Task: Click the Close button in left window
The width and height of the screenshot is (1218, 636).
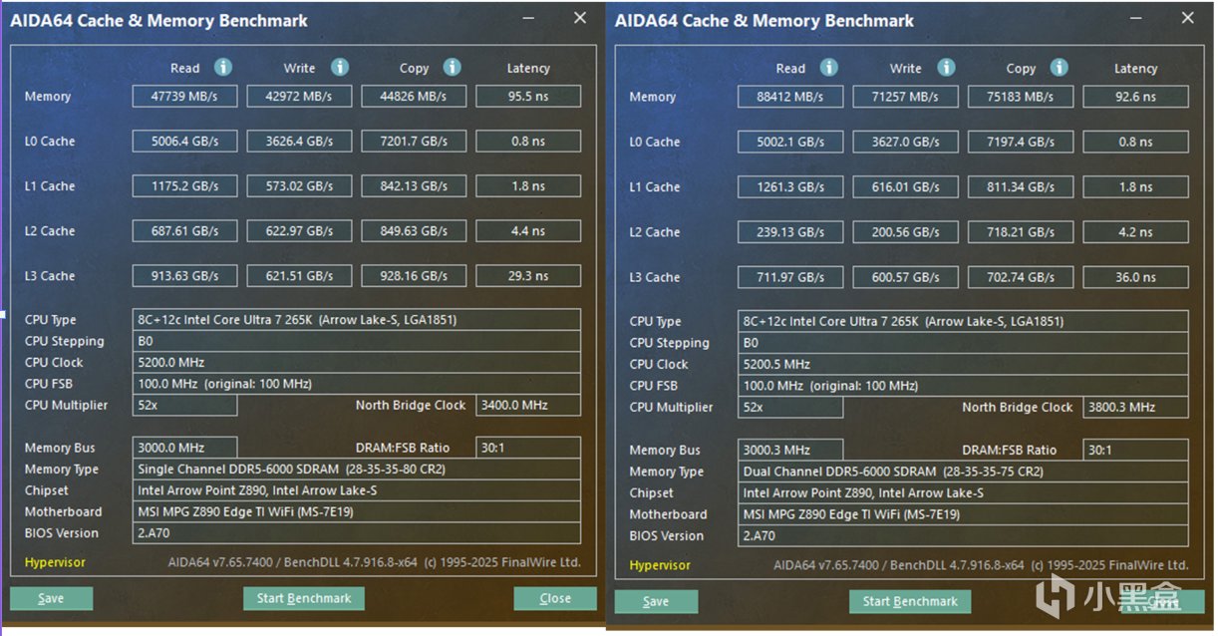Action: (x=555, y=598)
